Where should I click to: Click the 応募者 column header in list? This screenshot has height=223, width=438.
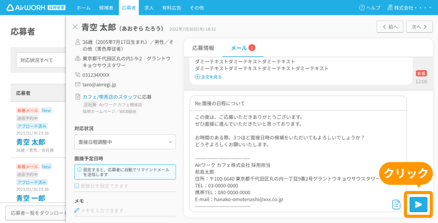click(x=23, y=93)
